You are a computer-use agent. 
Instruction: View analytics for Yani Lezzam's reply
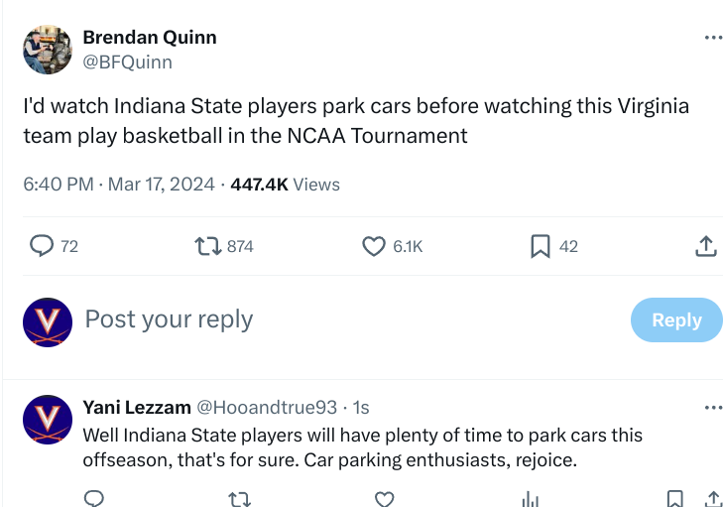tap(529, 498)
